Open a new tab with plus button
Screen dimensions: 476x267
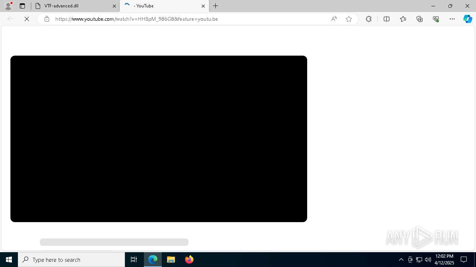[x=216, y=6]
